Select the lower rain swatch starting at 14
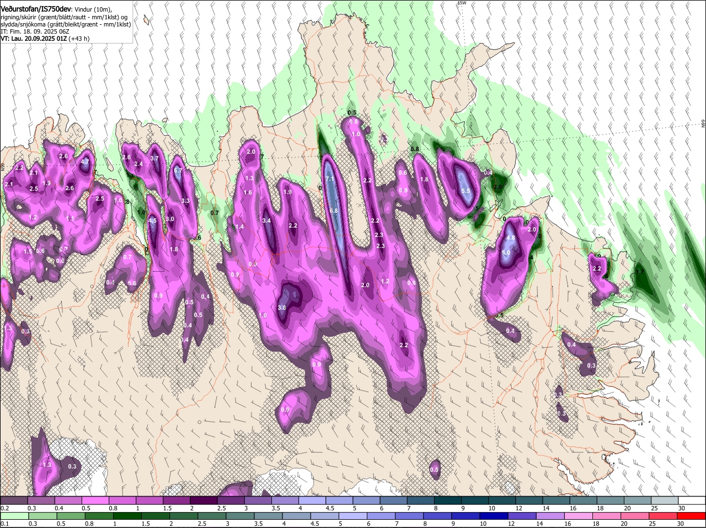The height and width of the screenshot is (528, 706). tap(552, 516)
